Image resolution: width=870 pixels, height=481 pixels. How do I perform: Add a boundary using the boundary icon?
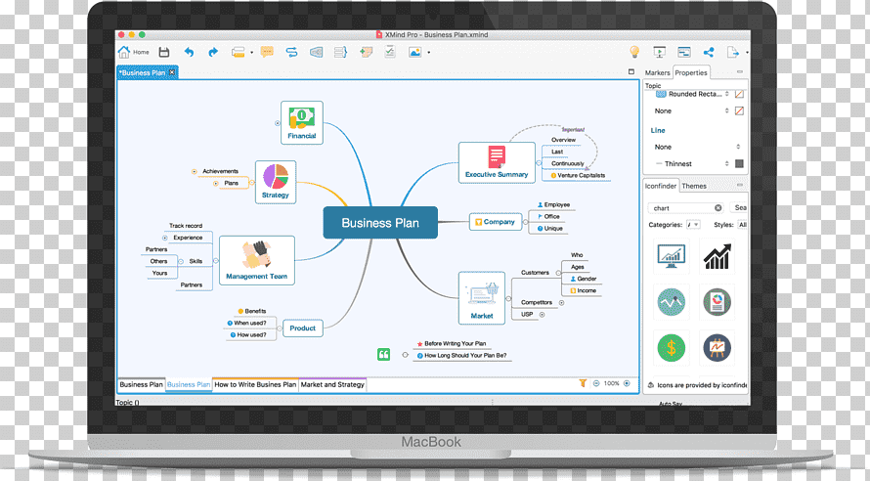coord(316,52)
